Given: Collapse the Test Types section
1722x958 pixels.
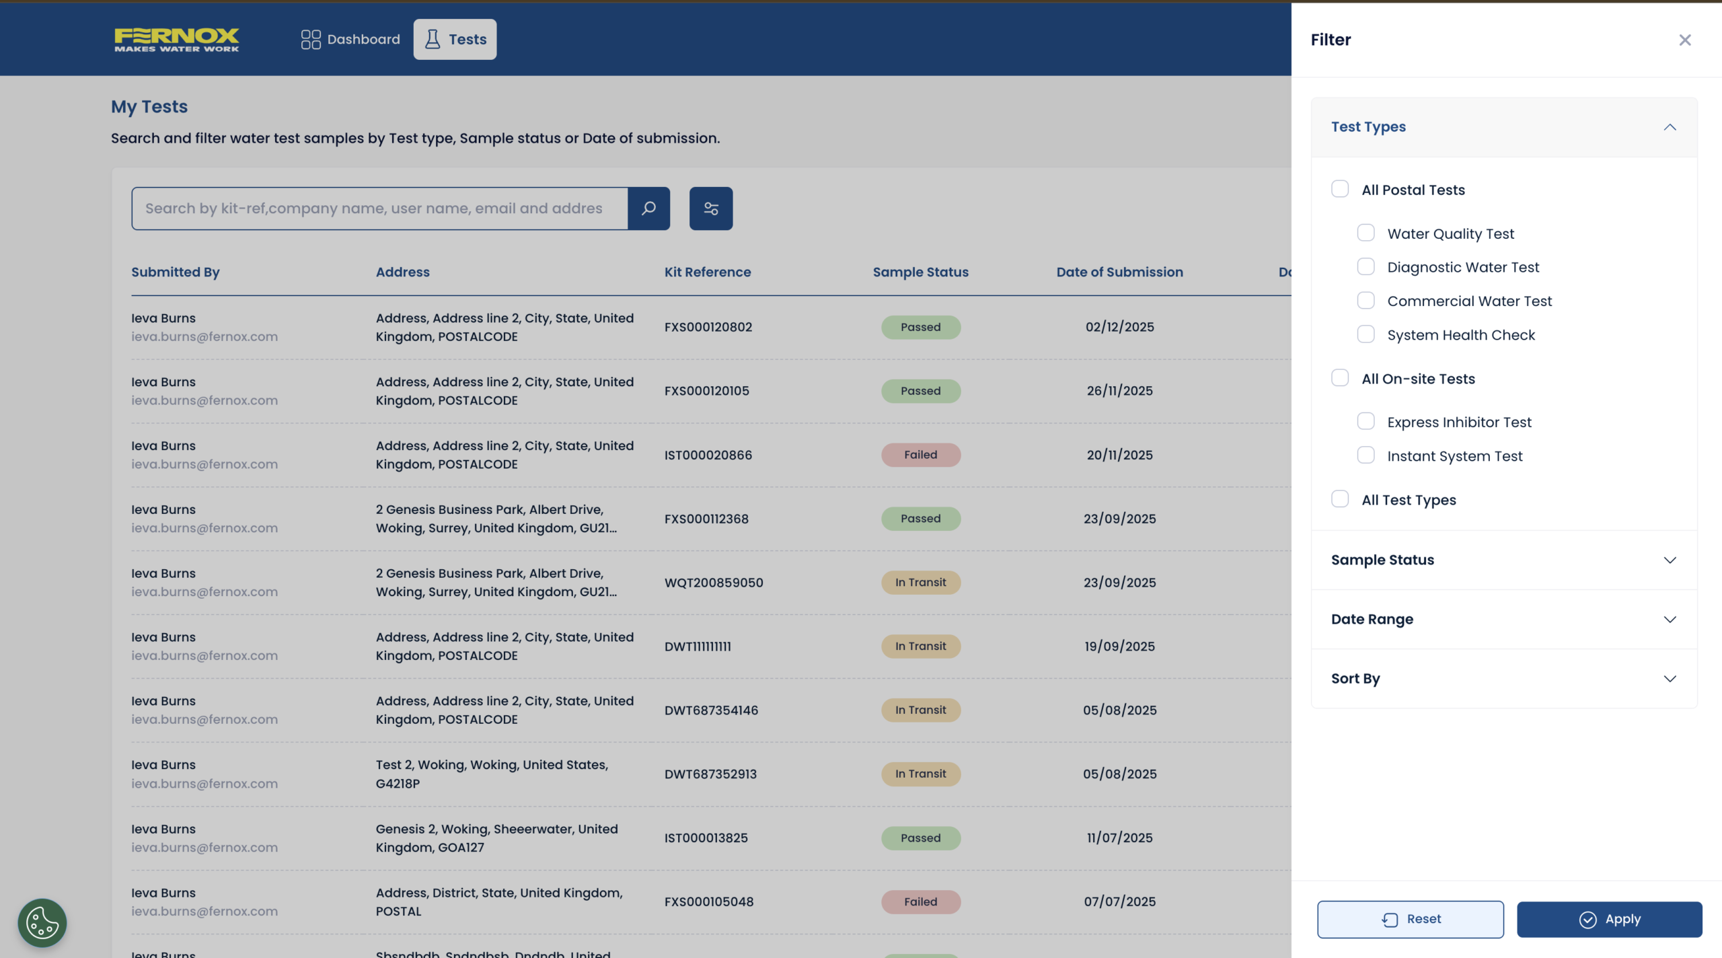Looking at the screenshot, I should point(1670,127).
